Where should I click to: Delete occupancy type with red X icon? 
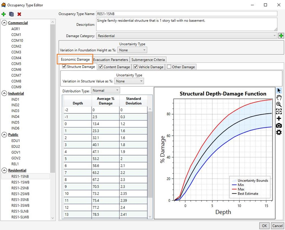pos(19,14)
